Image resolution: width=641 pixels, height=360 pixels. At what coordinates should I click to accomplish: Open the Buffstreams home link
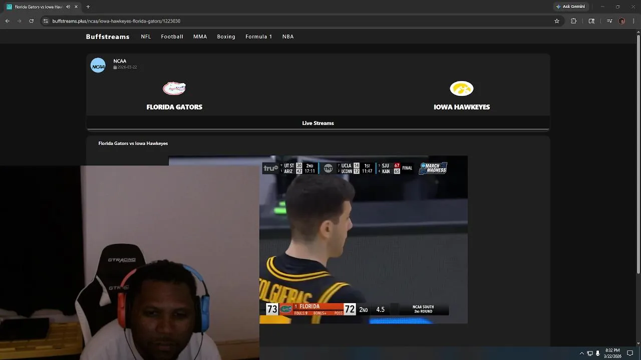click(x=108, y=36)
